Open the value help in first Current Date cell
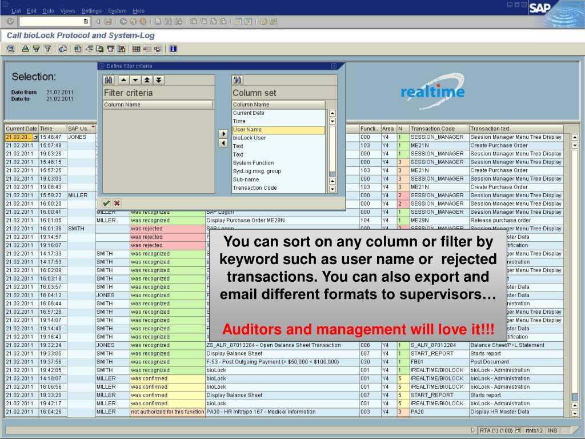This screenshot has height=439, width=585. [x=35, y=137]
